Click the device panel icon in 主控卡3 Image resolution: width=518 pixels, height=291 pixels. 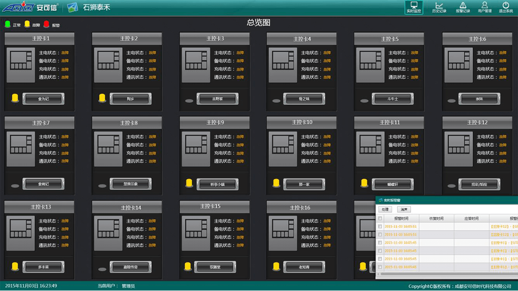click(x=196, y=65)
